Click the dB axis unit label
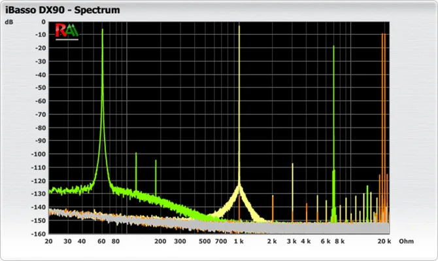Screen dimensions: 438x261 coord(8,22)
